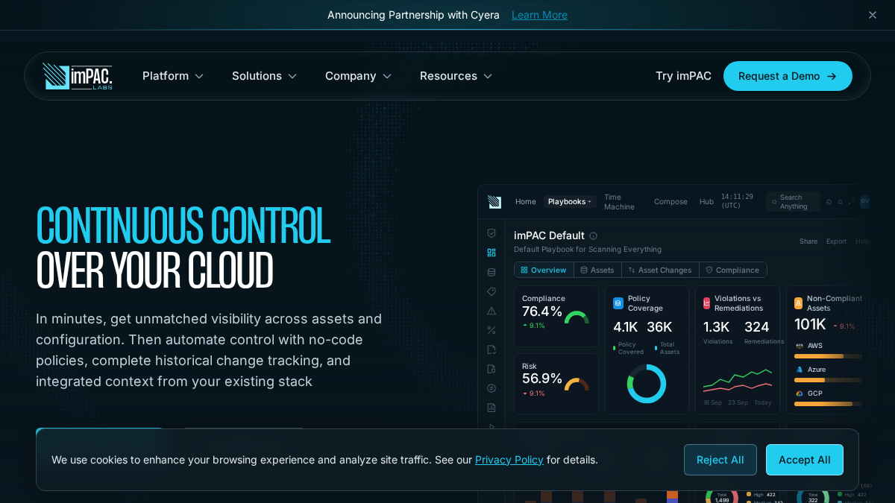Click Share in the dashboard header

(808, 241)
